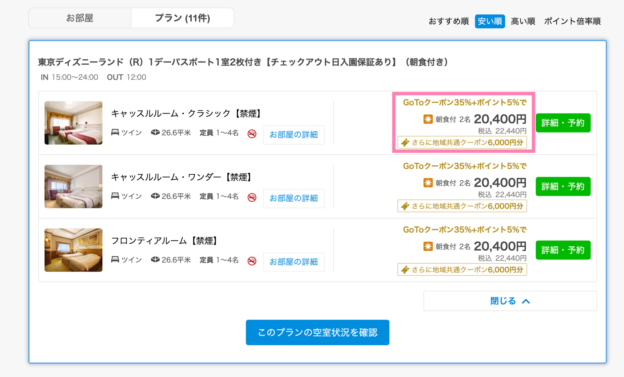
Task: Sort by ポイント倍率順
Action: pyautogui.click(x=572, y=21)
